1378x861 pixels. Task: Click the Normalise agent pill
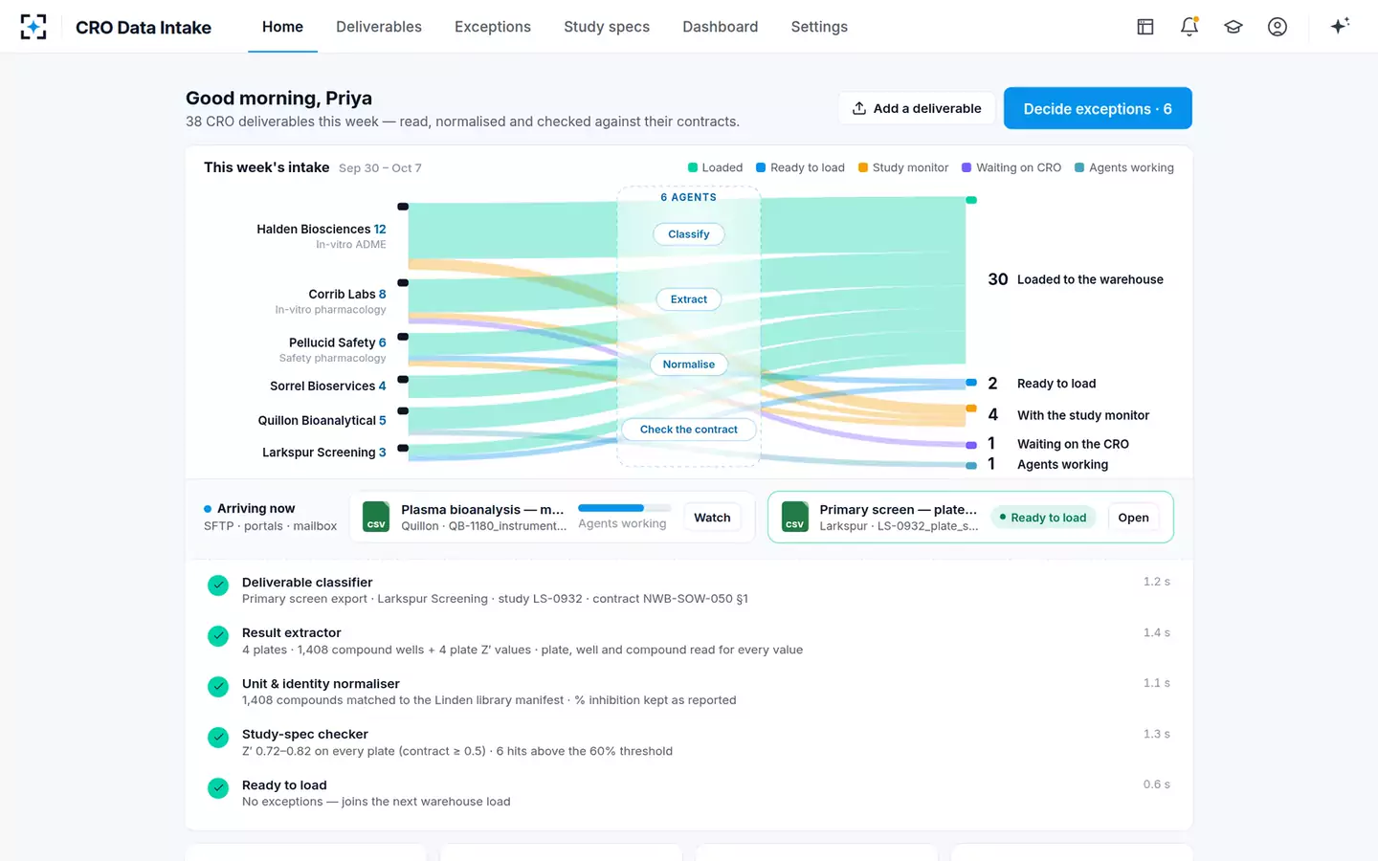tap(689, 364)
